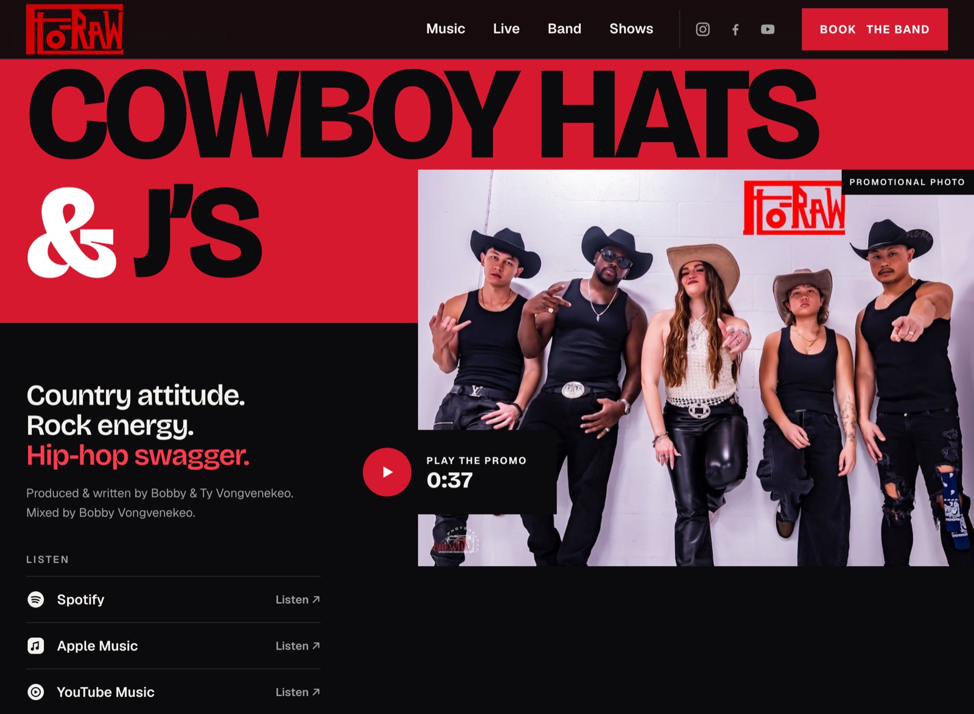Open the band's Instagram page icon

[x=702, y=29]
